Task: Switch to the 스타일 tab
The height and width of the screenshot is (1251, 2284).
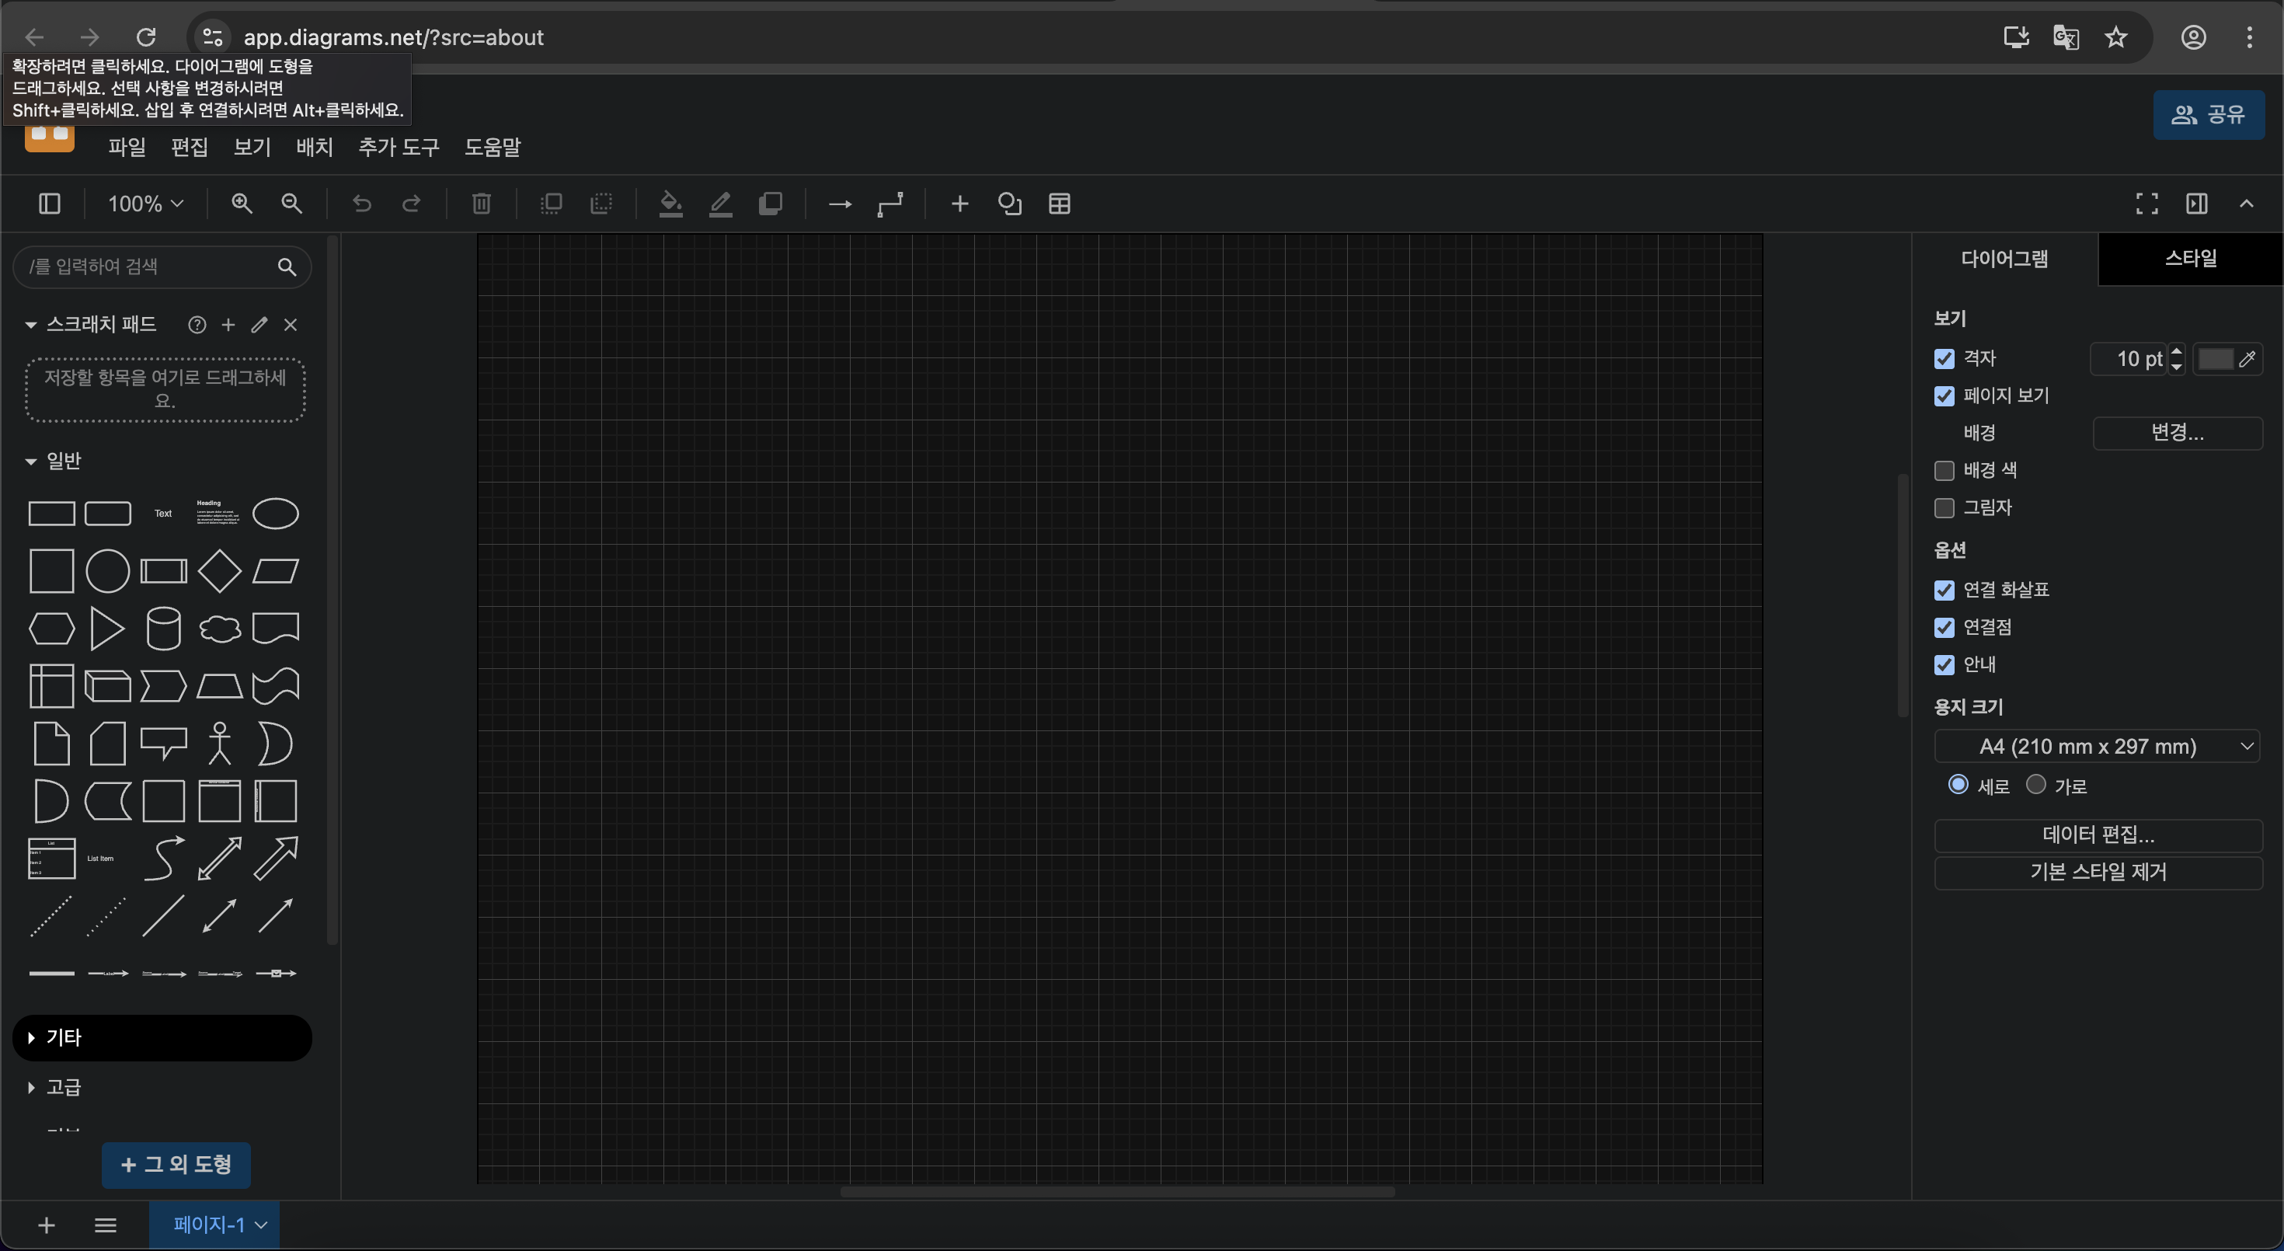Action: pos(2190,259)
